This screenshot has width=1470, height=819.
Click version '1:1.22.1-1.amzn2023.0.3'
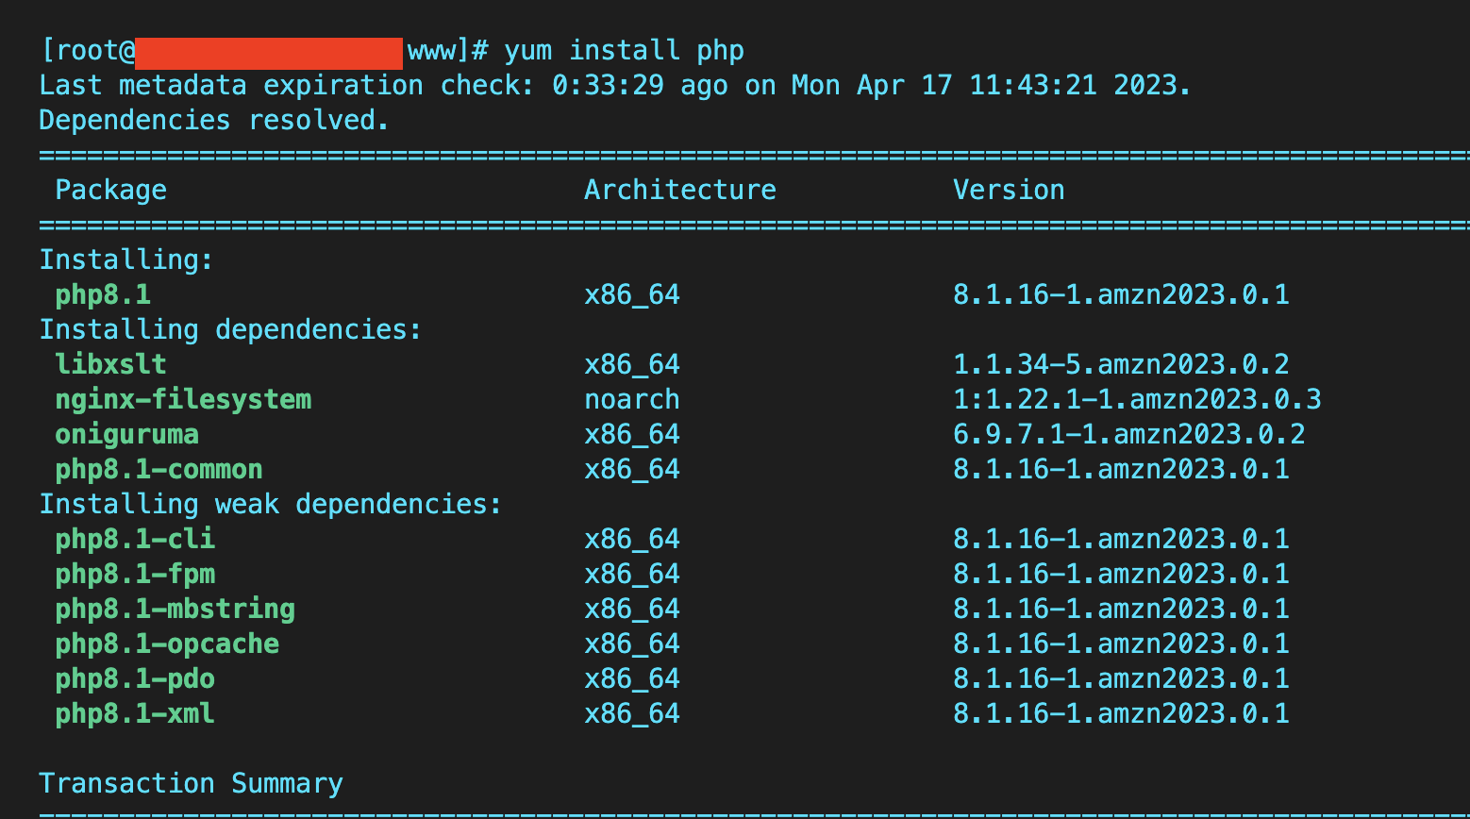click(x=1137, y=399)
